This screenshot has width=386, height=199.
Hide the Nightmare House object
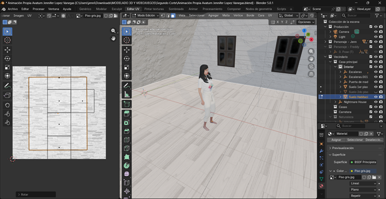(x=376, y=102)
